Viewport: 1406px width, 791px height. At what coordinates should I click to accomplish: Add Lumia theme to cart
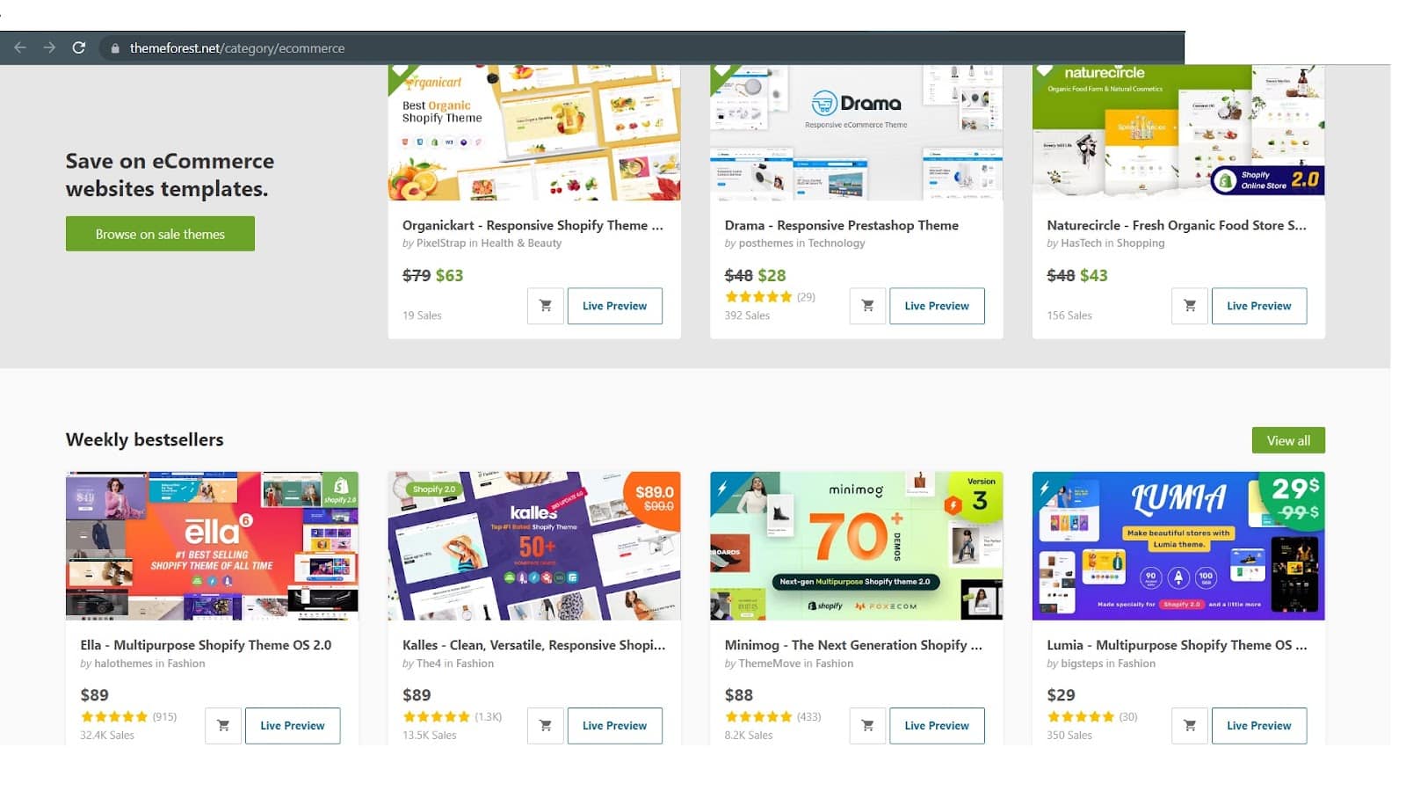[1190, 726]
